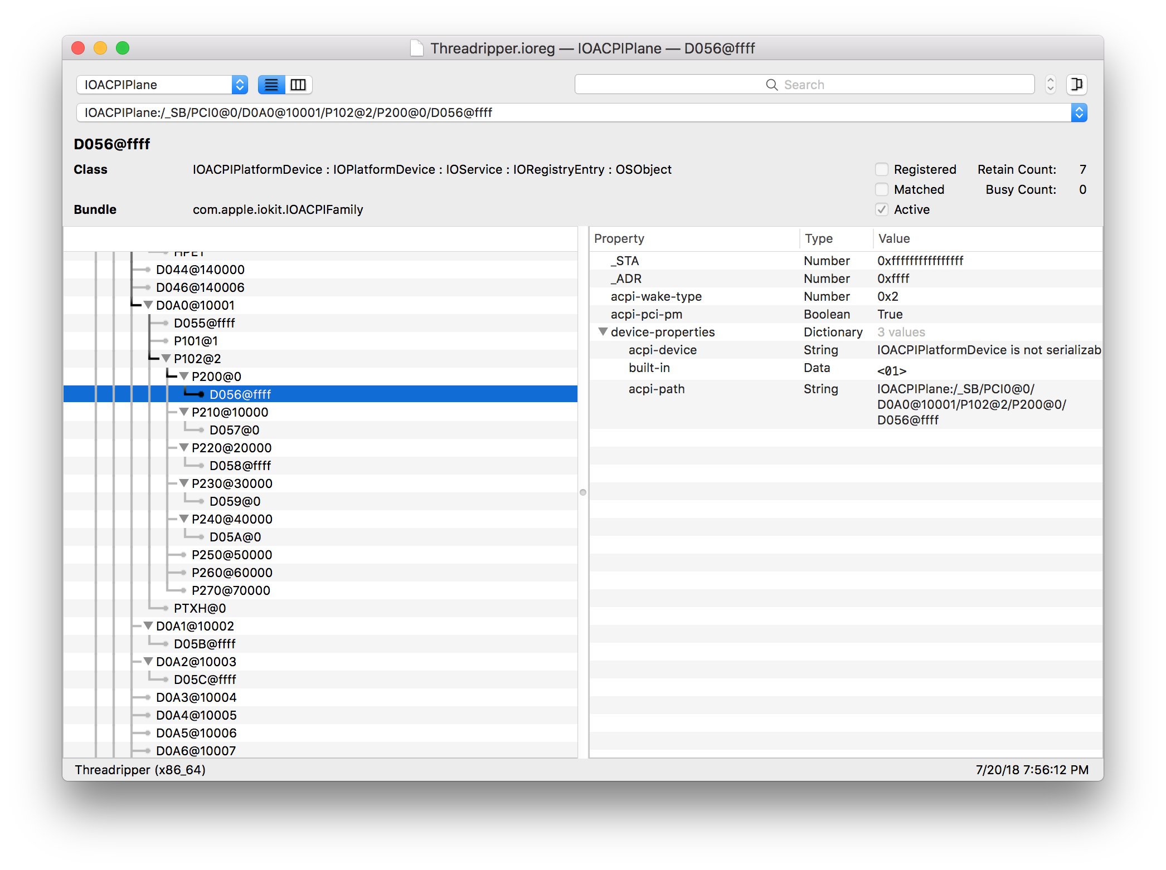
Task: Toggle the Registered checkbox
Action: pos(882,169)
